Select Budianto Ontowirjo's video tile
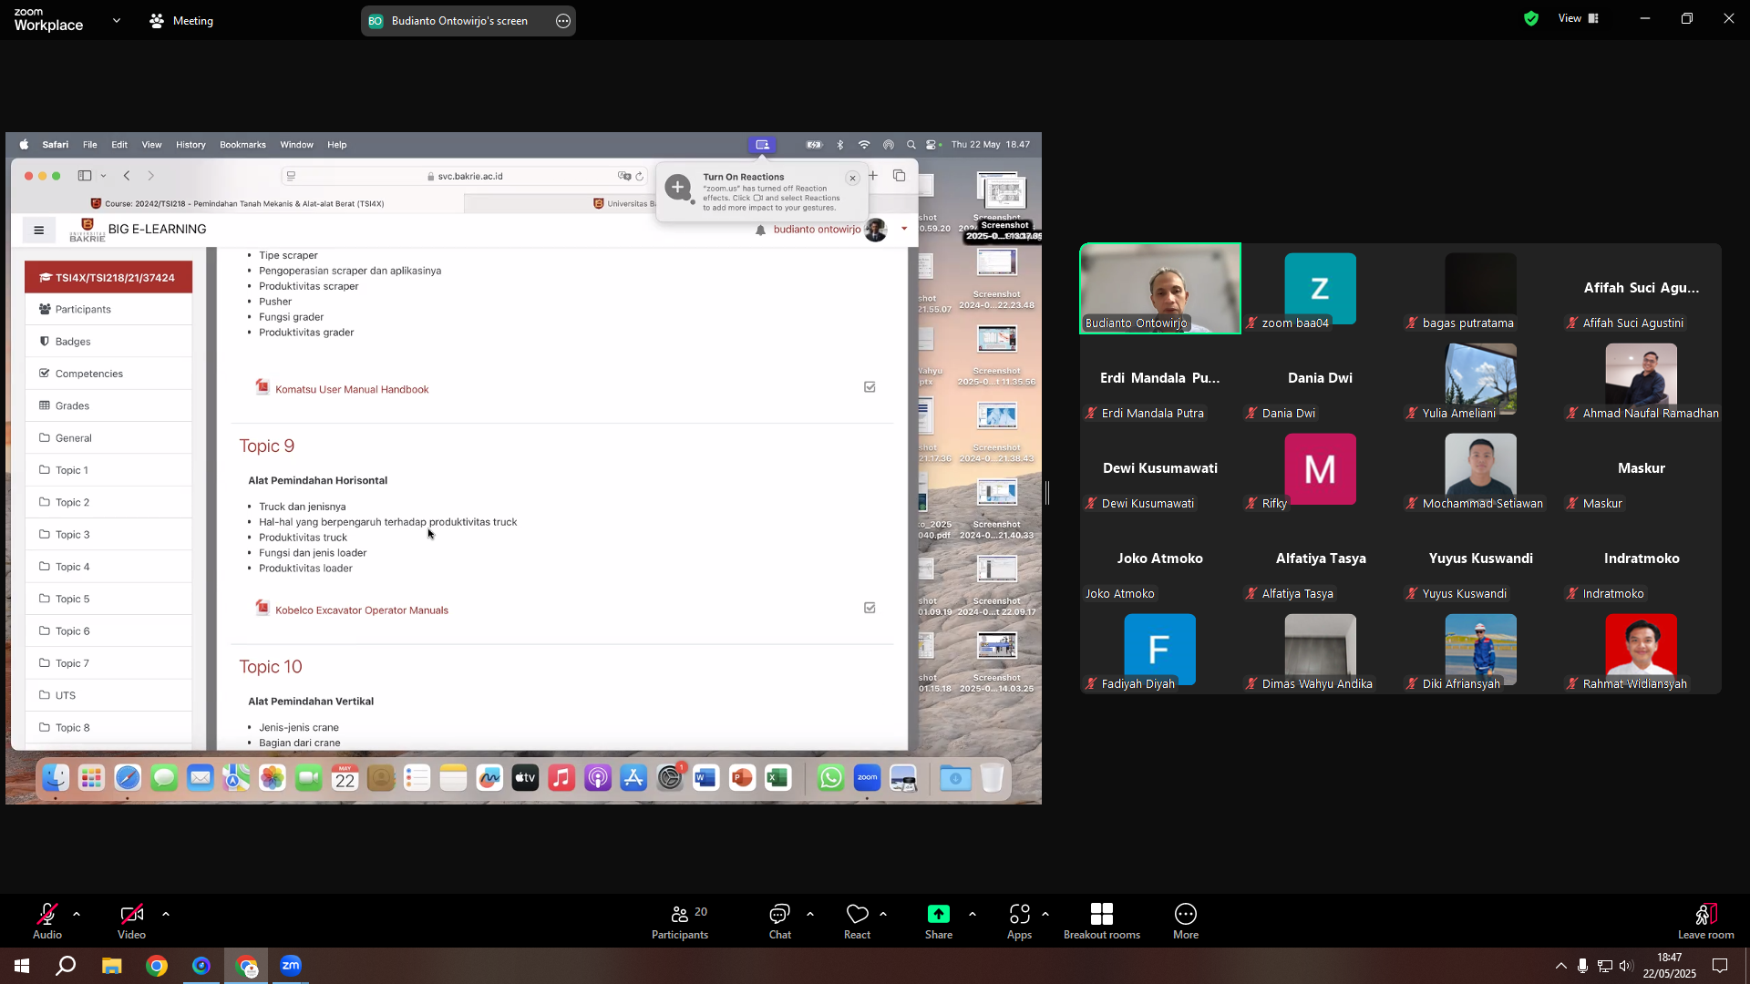1750x984 pixels. (1160, 288)
